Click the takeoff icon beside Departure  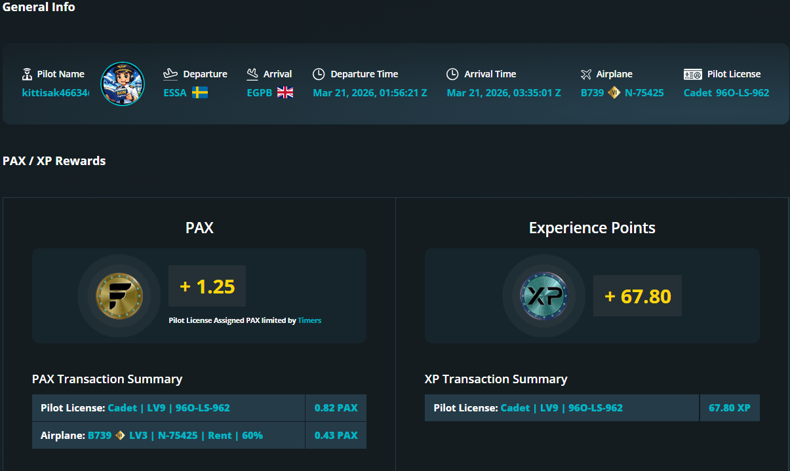(170, 74)
